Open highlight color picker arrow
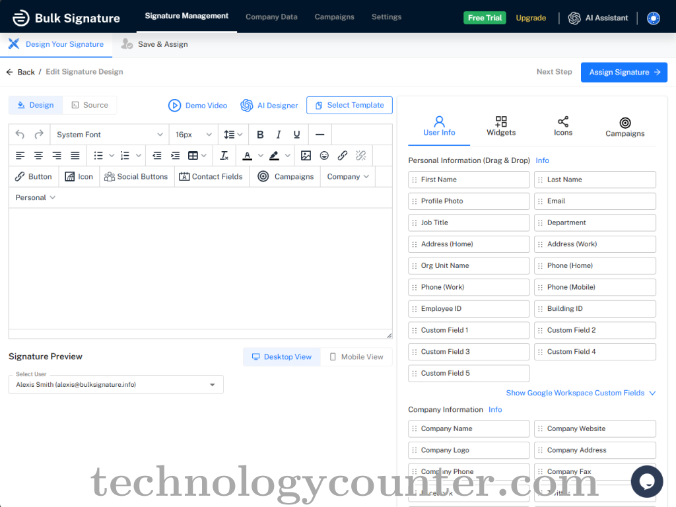This screenshot has width=676, height=507. click(x=288, y=156)
